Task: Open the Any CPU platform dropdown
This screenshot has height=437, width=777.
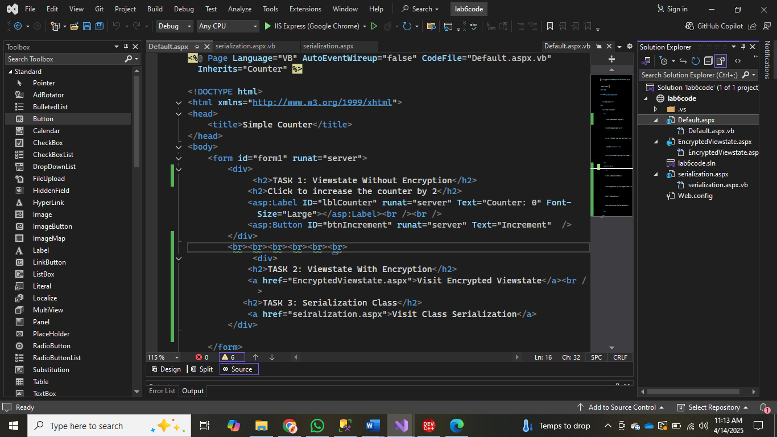Action: click(x=228, y=26)
